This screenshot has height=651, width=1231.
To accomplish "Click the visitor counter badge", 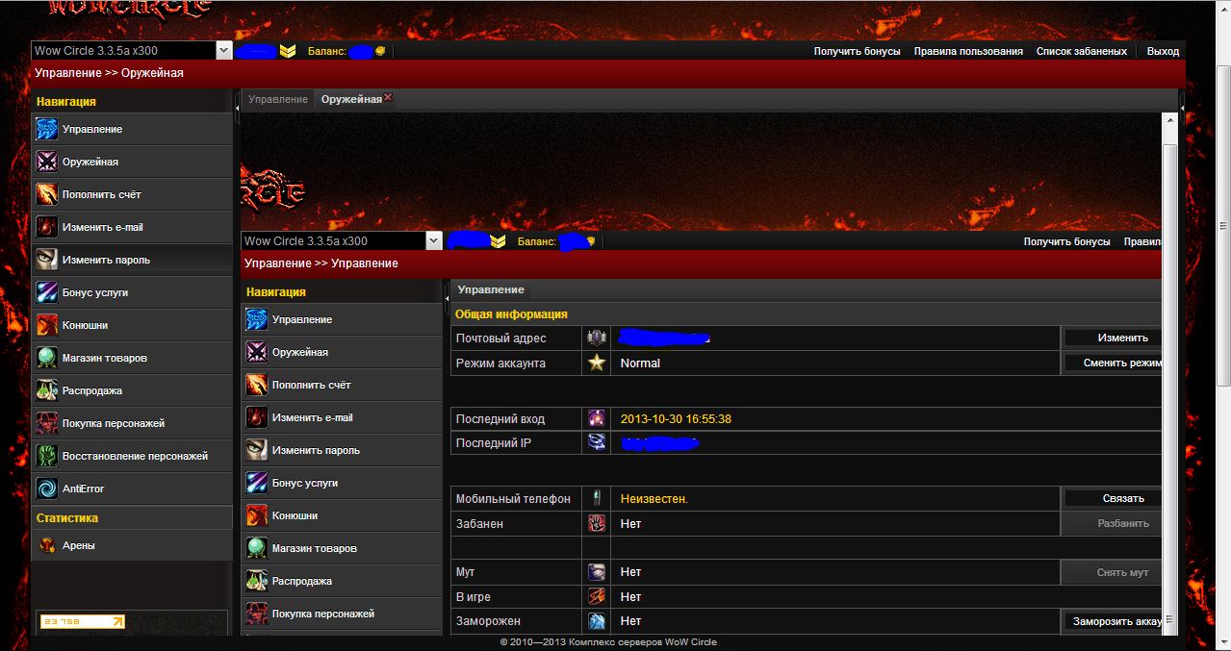I will [83, 621].
